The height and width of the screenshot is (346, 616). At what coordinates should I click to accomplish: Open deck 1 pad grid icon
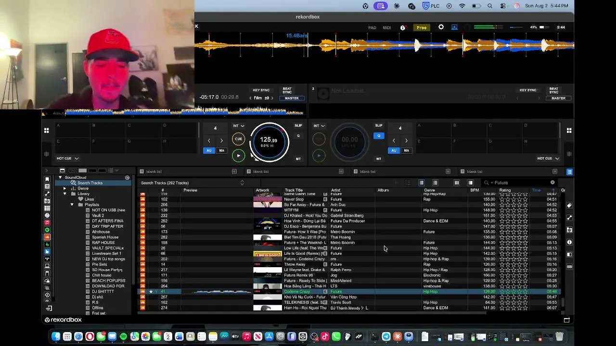(x=46, y=130)
